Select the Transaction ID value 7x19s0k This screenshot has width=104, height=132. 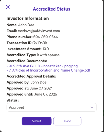(x=40, y=43)
